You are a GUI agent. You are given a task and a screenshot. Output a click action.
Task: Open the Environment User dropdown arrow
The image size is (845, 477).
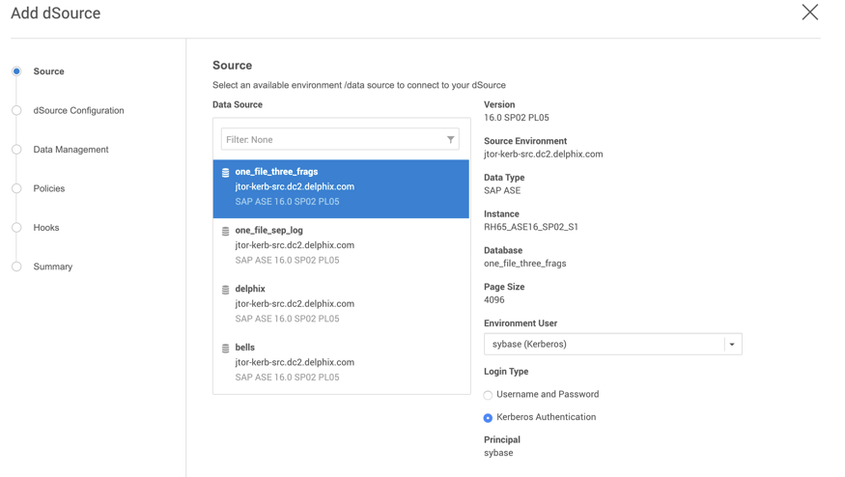tap(732, 345)
